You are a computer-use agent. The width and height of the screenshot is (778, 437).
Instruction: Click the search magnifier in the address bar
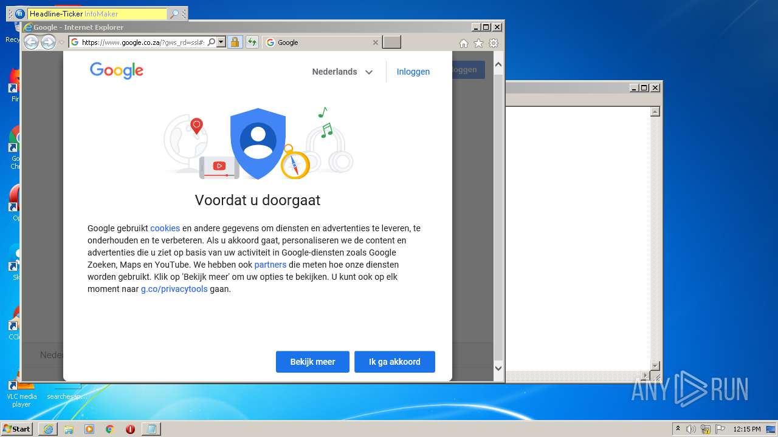point(211,42)
